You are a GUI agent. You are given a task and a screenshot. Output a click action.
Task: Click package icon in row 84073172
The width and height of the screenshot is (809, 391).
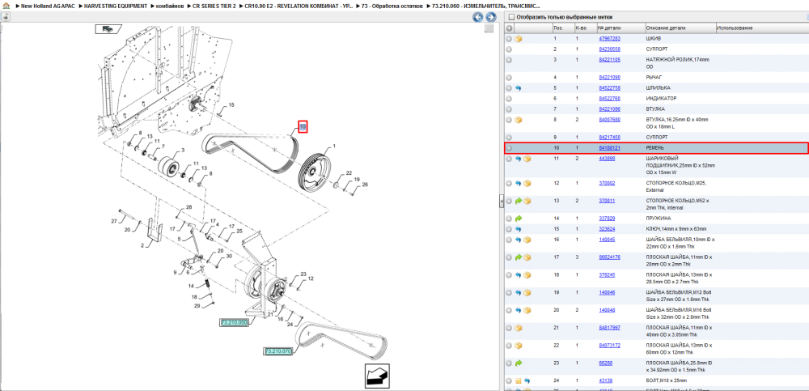pos(519,346)
